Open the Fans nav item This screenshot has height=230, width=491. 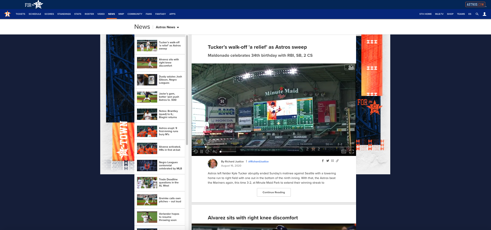pos(149,14)
